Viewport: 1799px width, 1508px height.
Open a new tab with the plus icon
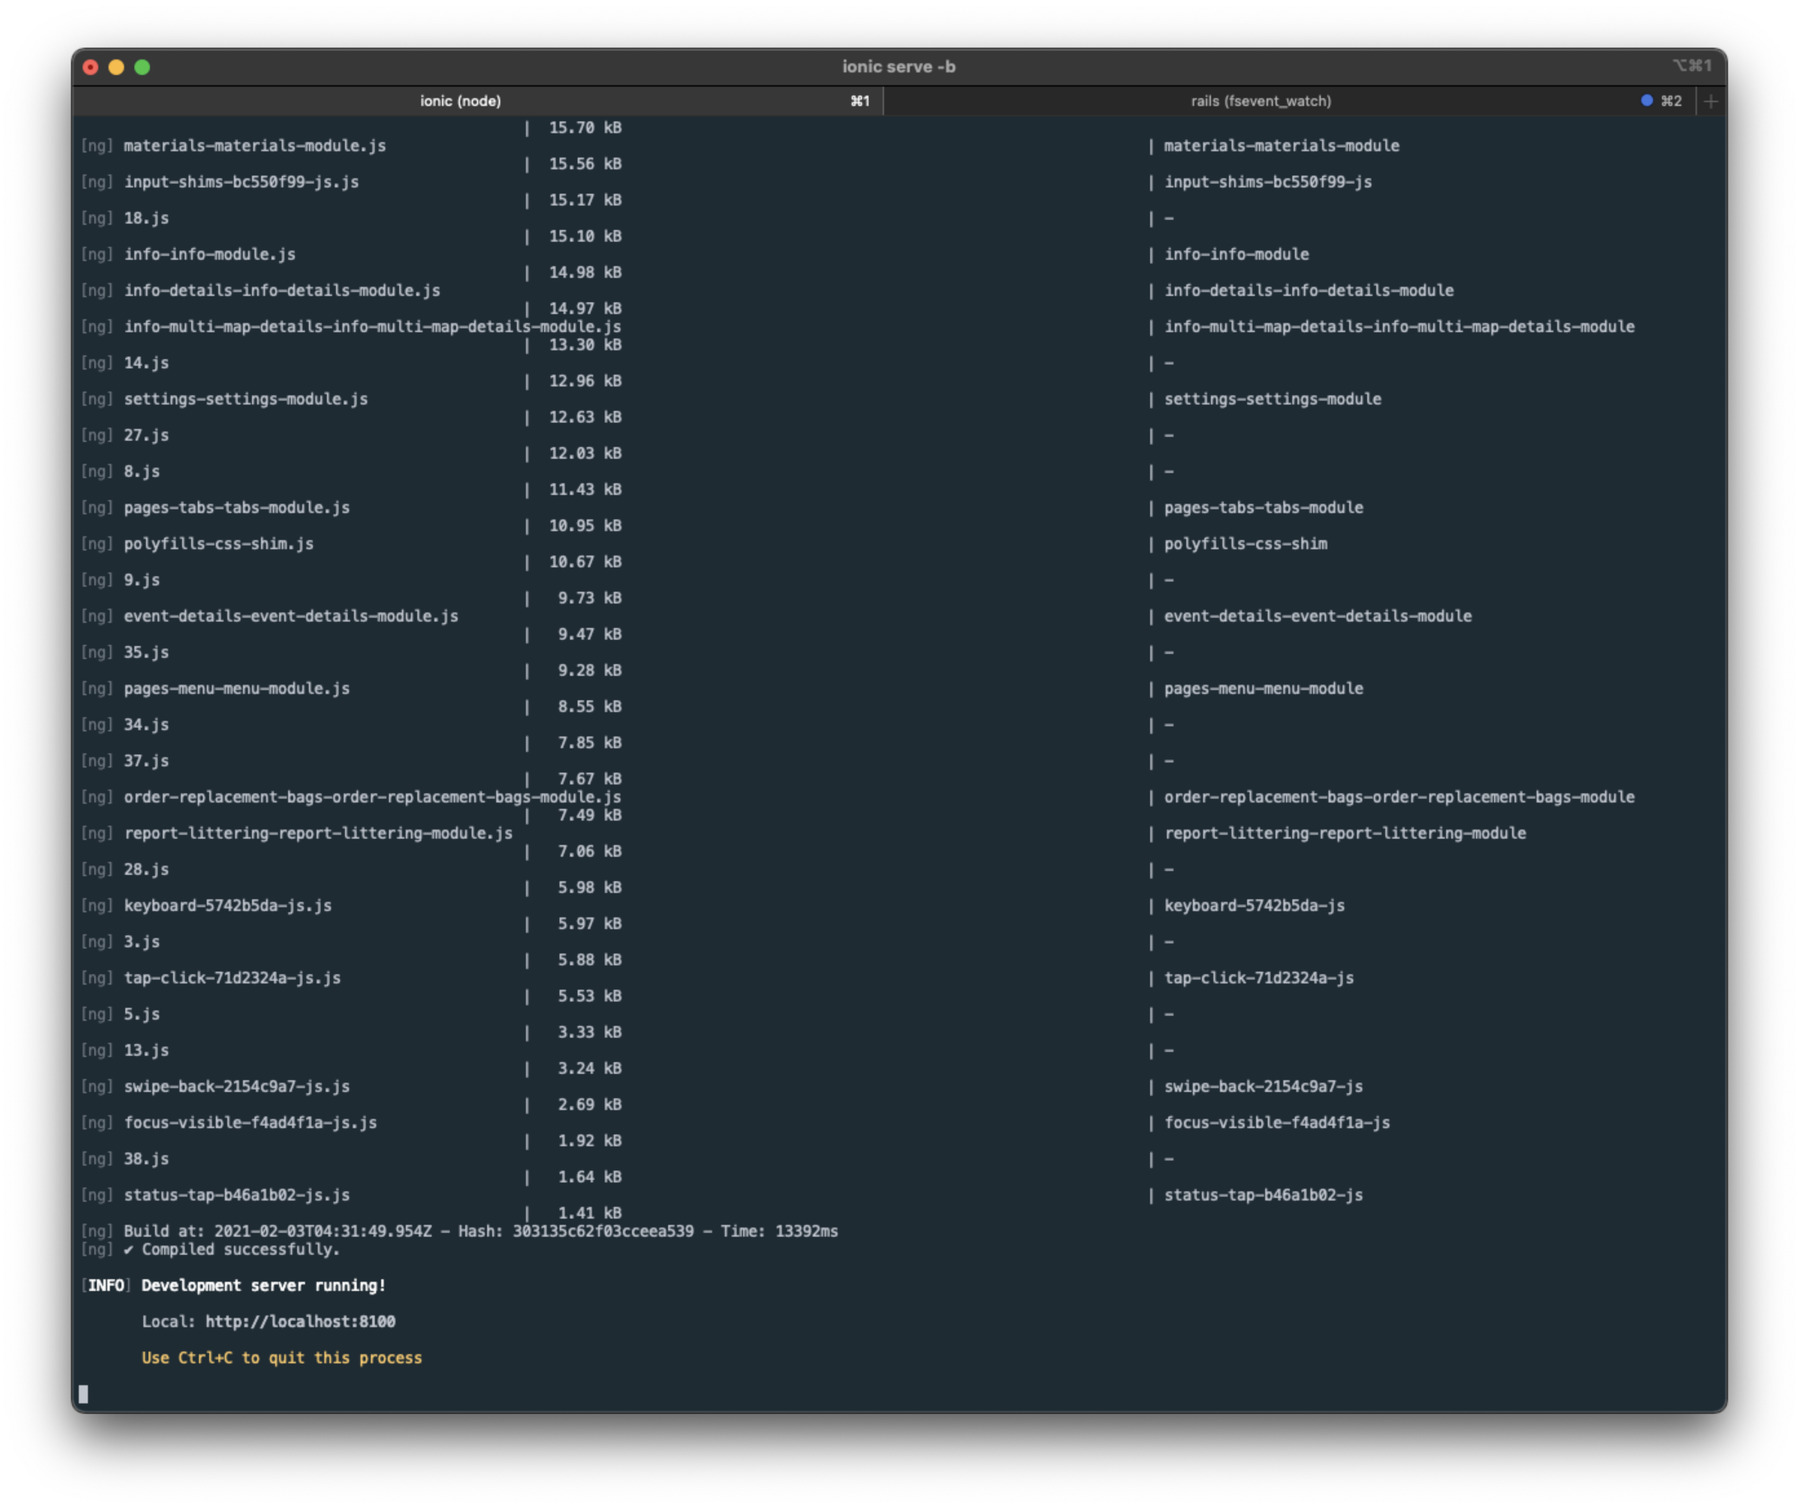point(1710,100)
